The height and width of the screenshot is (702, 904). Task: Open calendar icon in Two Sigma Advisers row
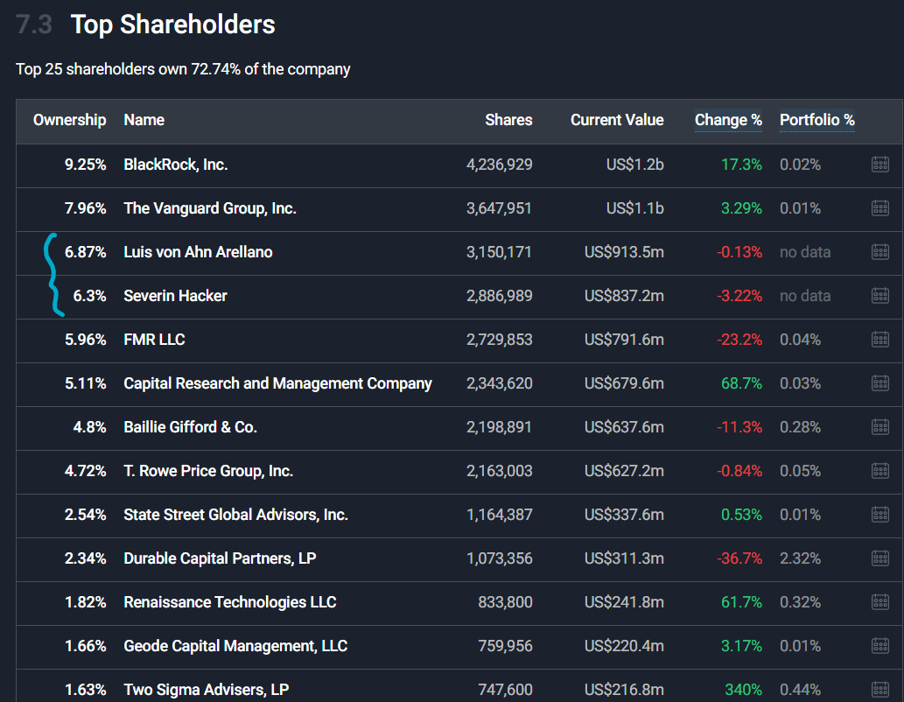tap(879, 690)
